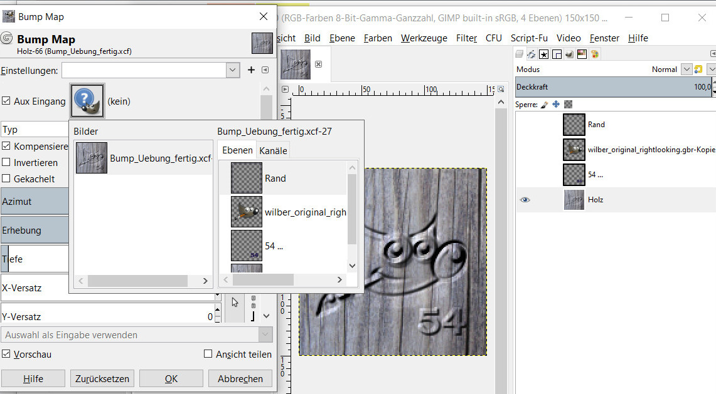Image resolution: width=716 pixels, height=394 pixels.
Task: Enable the Invertieren checkbox
Action: 6,162
